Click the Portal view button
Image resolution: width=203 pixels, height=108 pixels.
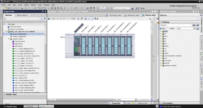pyautogui.click(x=10, y=107)
